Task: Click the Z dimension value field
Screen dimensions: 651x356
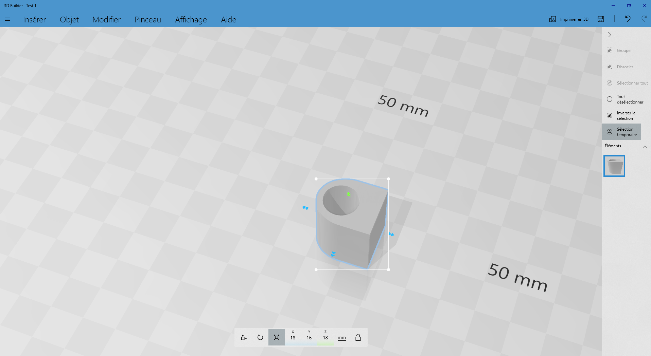Action: pyautogui.click(x=325, y=338)
